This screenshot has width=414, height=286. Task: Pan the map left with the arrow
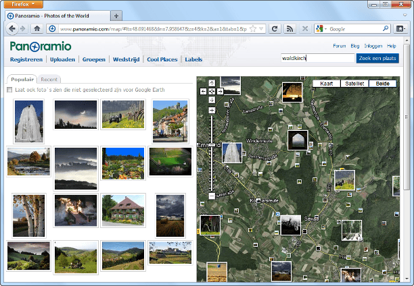(204, 91)
